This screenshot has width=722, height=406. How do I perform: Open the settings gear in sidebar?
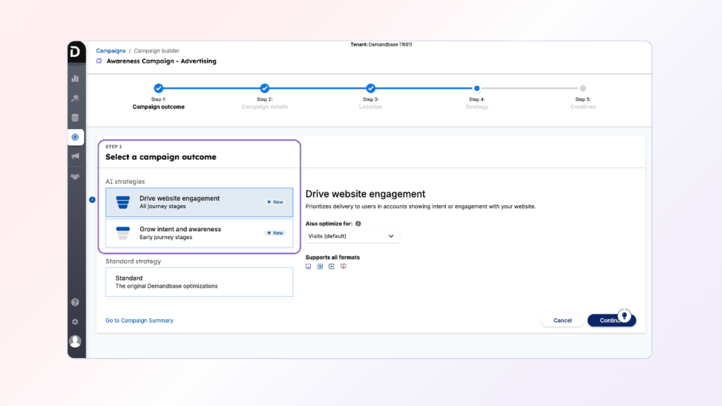(75, 321)
